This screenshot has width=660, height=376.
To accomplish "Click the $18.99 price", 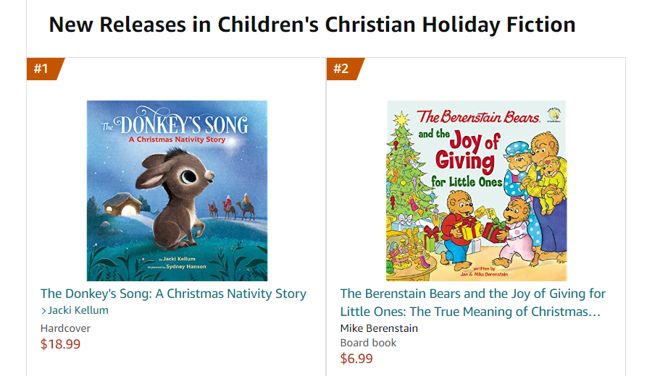I will [x=60, y=344].
